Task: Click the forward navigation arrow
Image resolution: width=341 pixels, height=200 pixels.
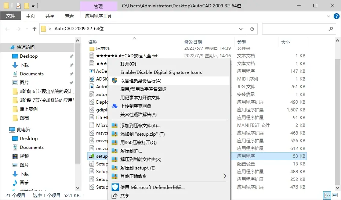Action: [x=18, y=29]
